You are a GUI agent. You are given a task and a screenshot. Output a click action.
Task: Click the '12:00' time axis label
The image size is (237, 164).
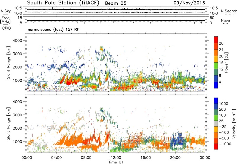pyautogui.click(x=116, y=158)
